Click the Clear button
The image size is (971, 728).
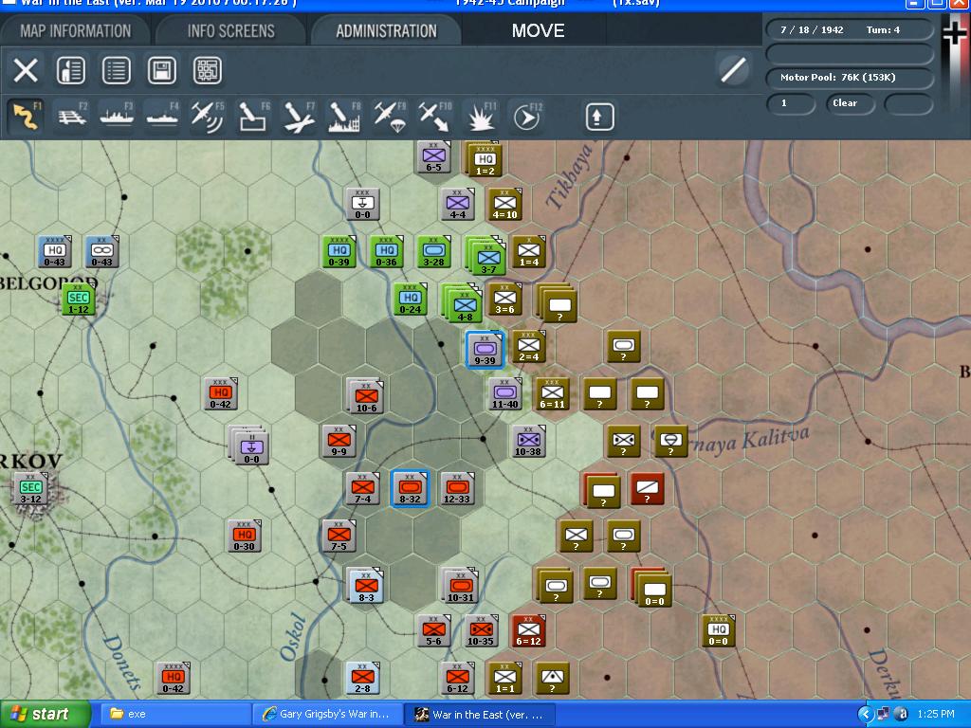pyautogui.click(x=850, y=103)
